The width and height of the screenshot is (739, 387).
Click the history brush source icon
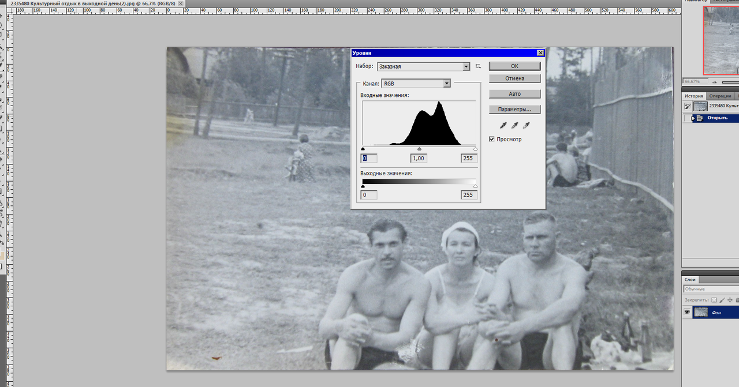click(687, 106)
